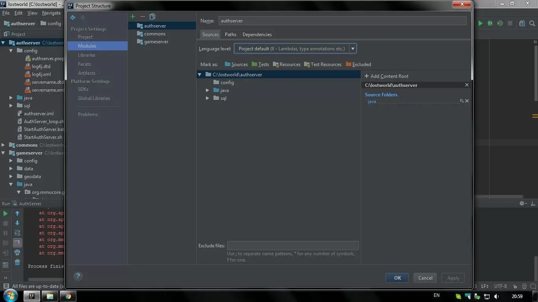The image size is (538, 302).
Task: Toggle scroll to end in Run console
Action: click(x=17, y=243)
